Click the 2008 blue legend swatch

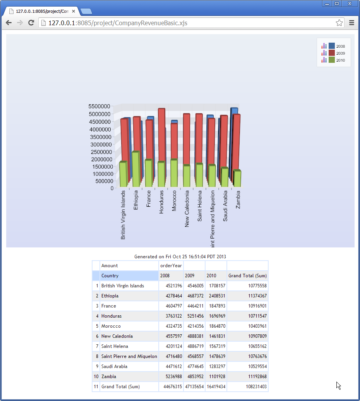coord(332,46)
